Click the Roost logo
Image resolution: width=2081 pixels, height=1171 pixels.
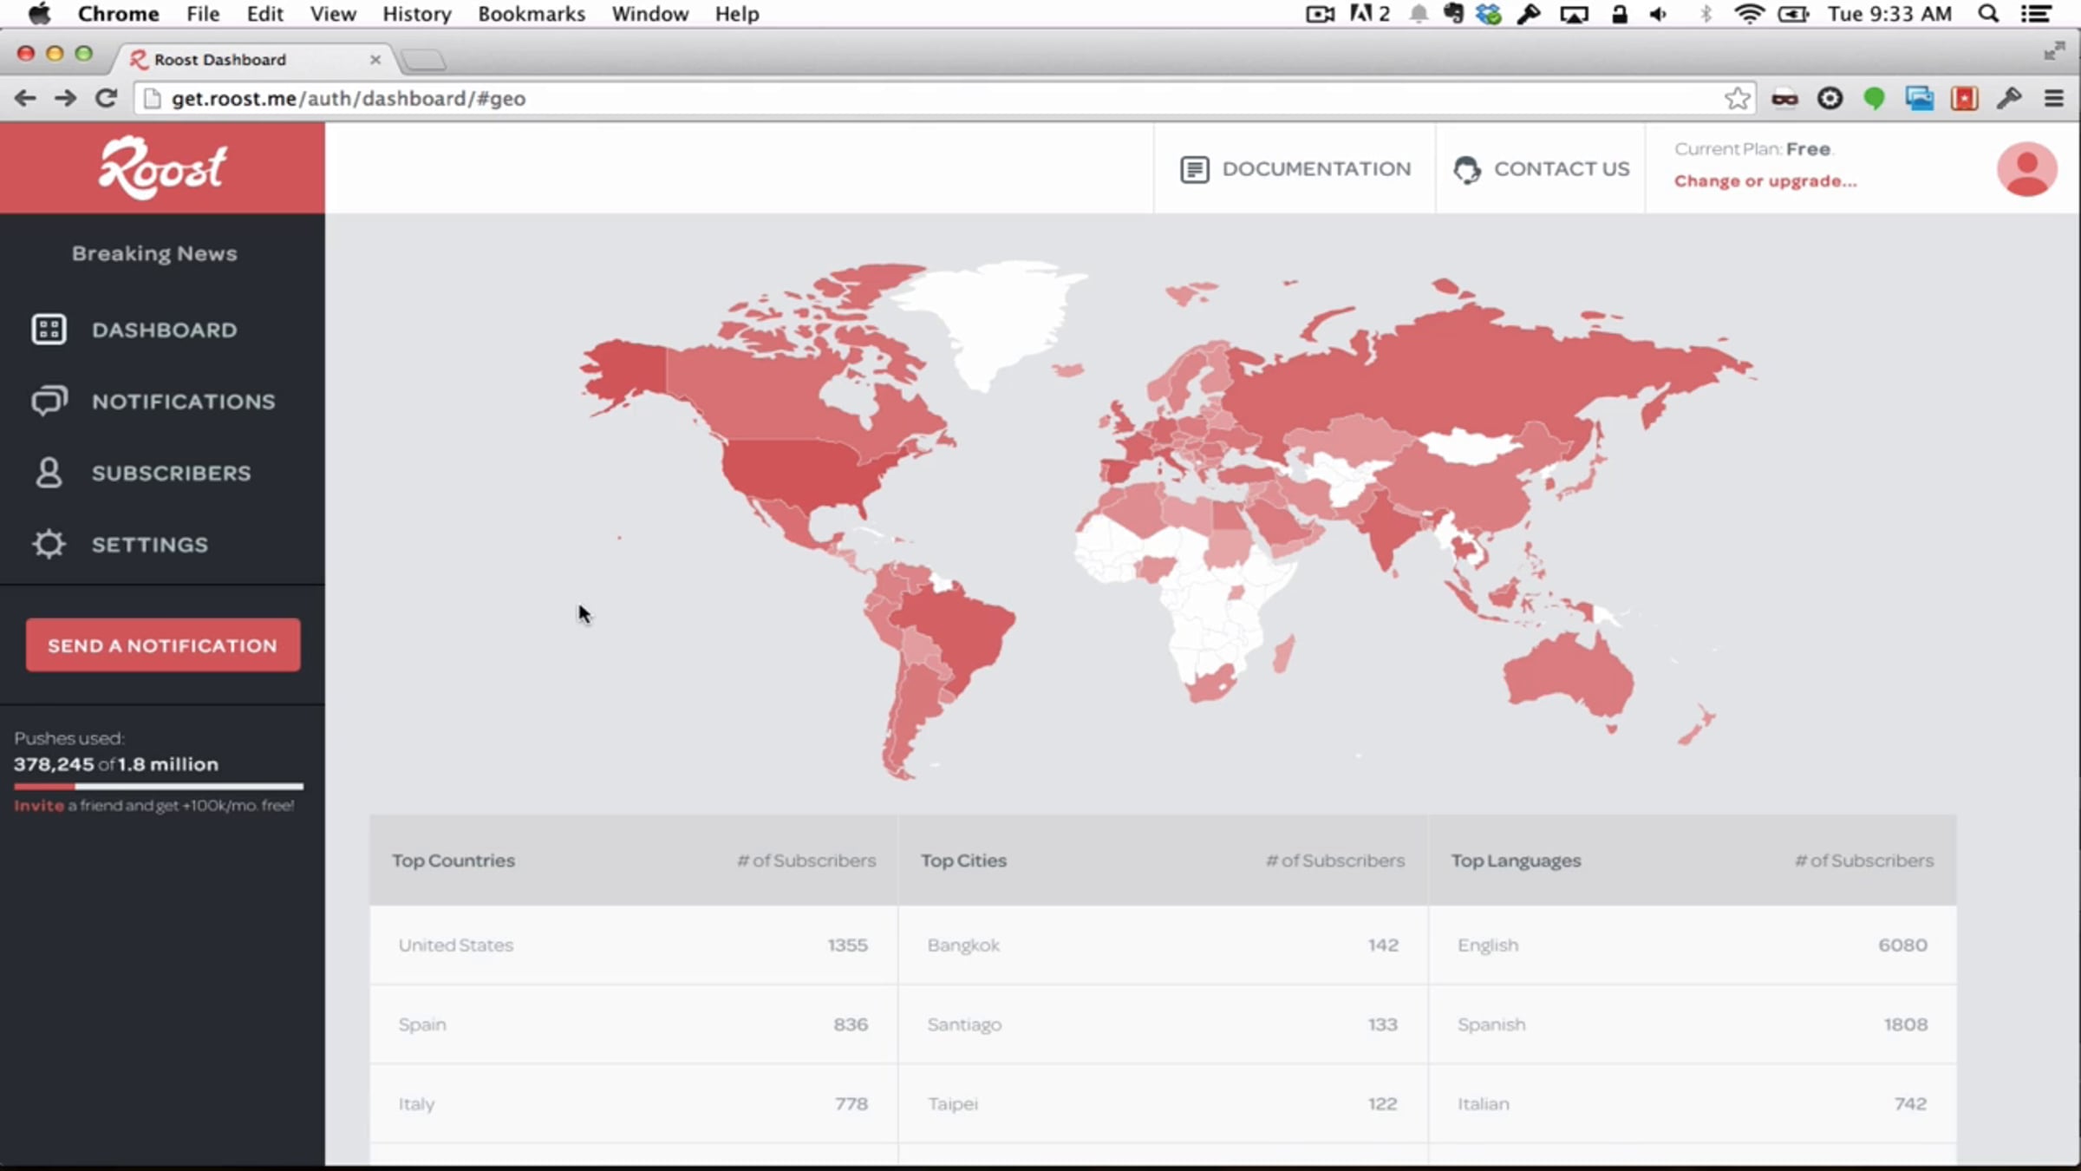coord(162,167)
